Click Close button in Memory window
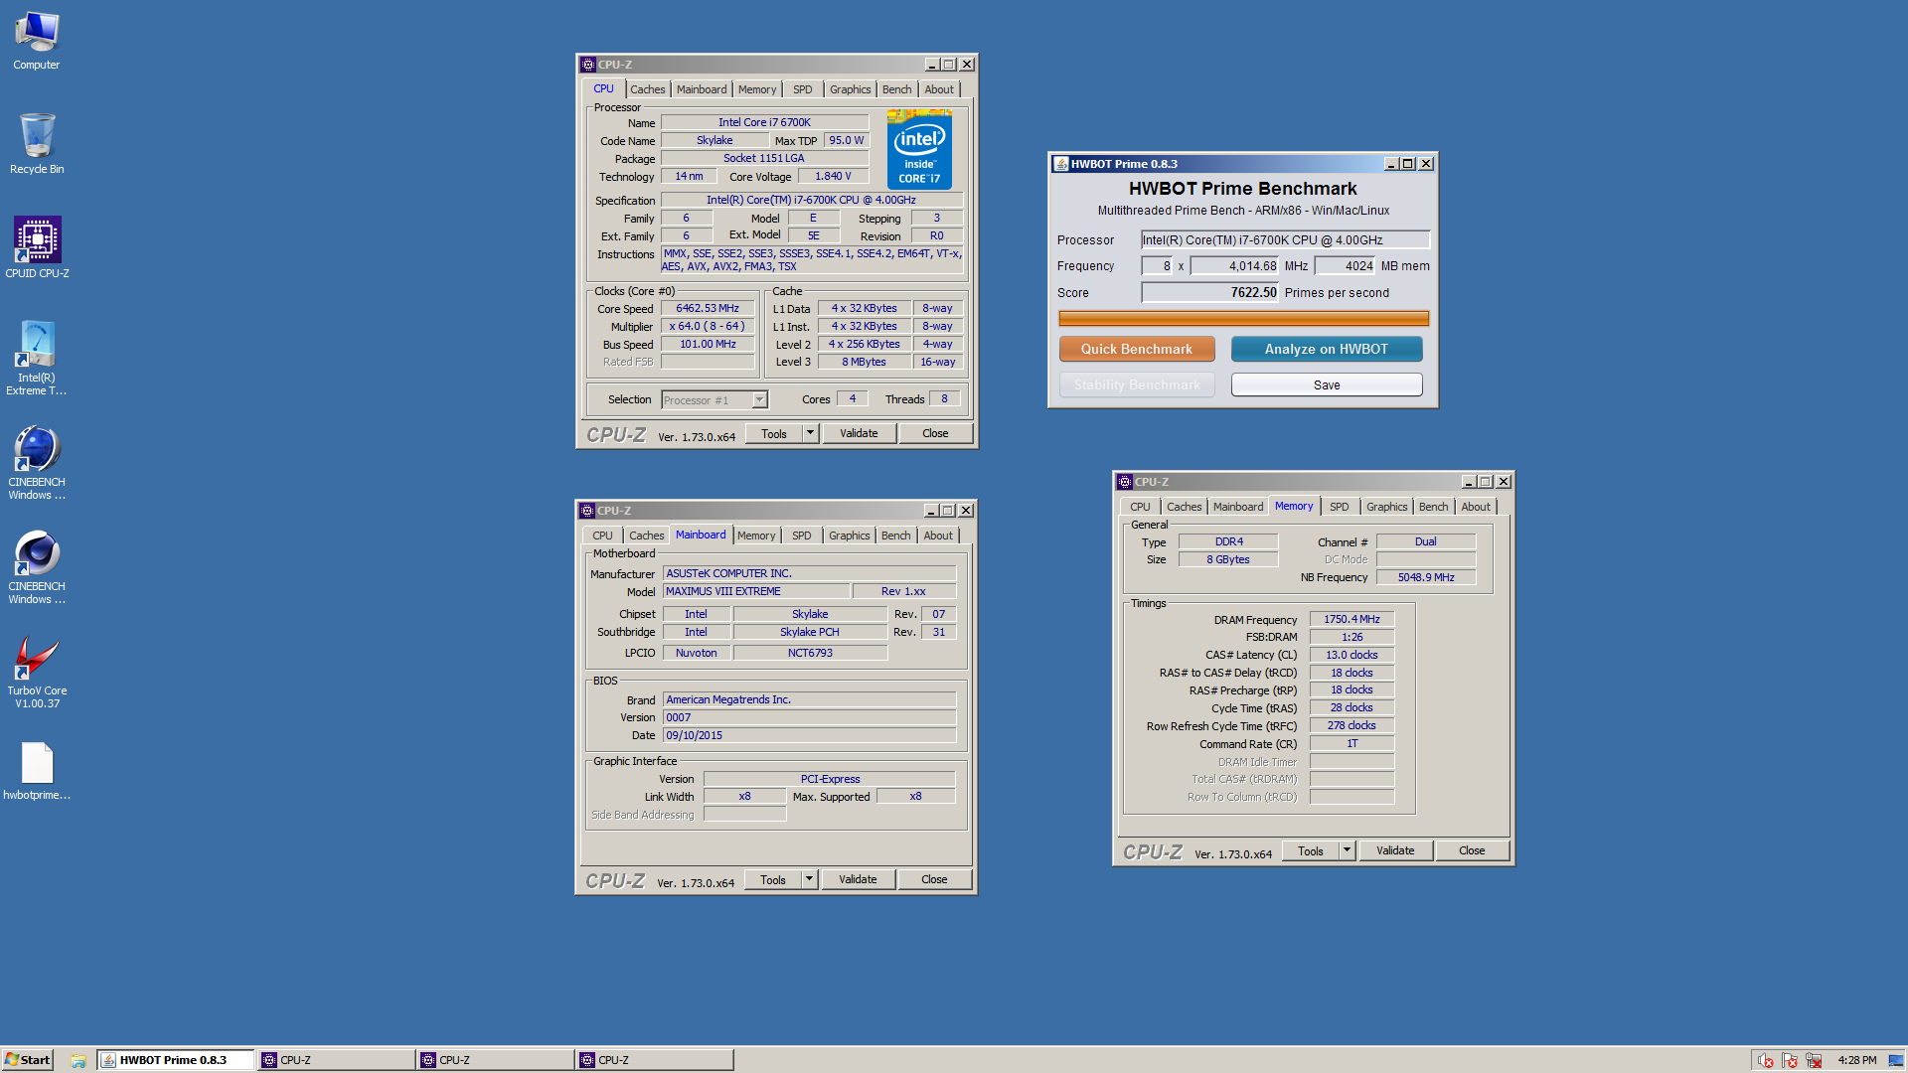The height and width of the screenshot is (1073, 1908). (x=1472, y=850)
